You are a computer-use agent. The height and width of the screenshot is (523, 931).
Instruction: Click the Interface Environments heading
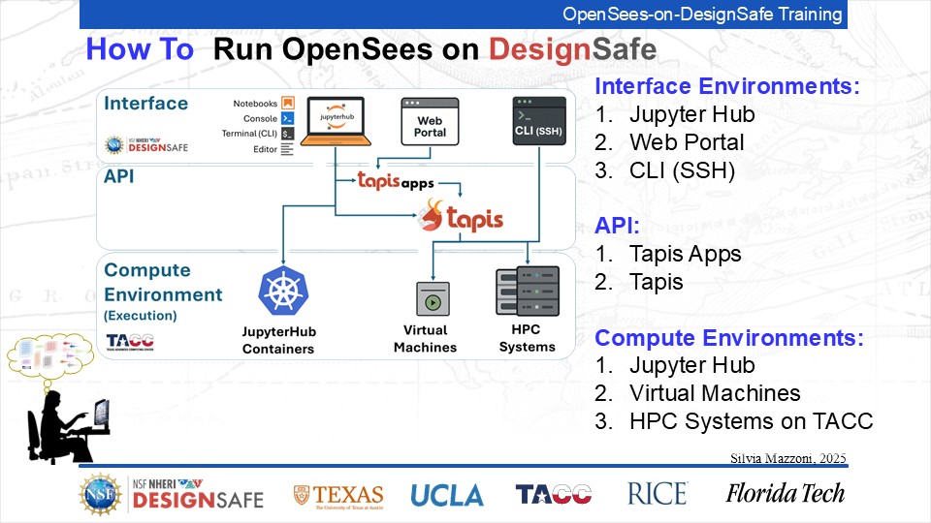[x=727, y=85]
